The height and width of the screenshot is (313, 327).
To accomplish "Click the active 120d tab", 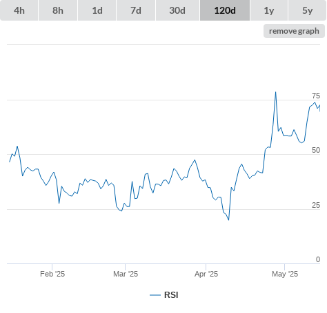I will pyautogui.click(x=225, y=10).
